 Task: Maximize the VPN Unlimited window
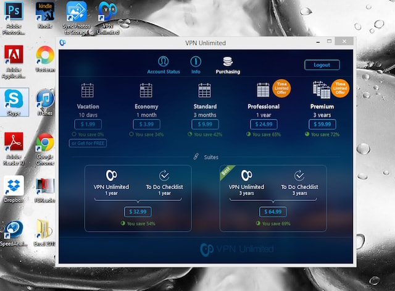[x=329, y=41]
